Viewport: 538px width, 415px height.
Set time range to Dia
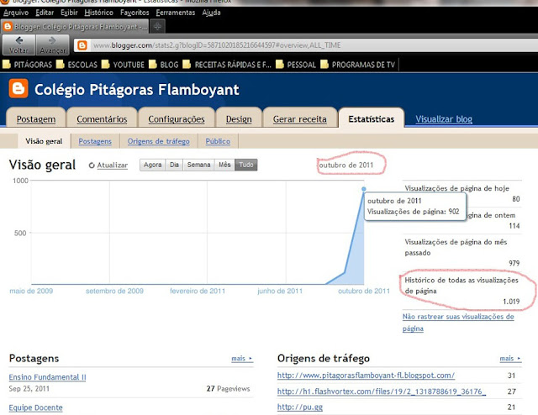click(174, 165)
